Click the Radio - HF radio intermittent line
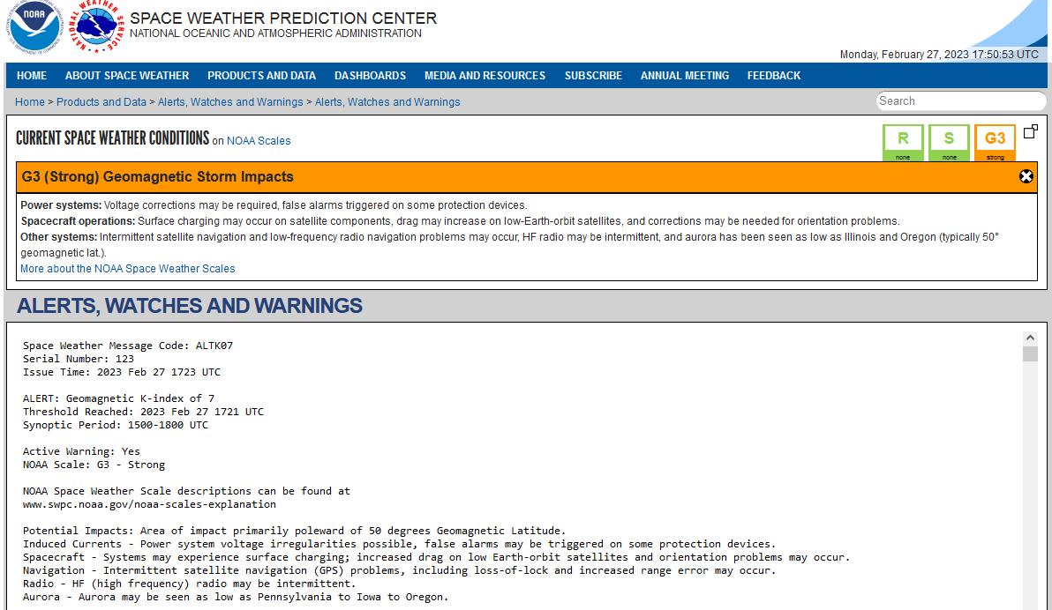 [x=189, y=584]
